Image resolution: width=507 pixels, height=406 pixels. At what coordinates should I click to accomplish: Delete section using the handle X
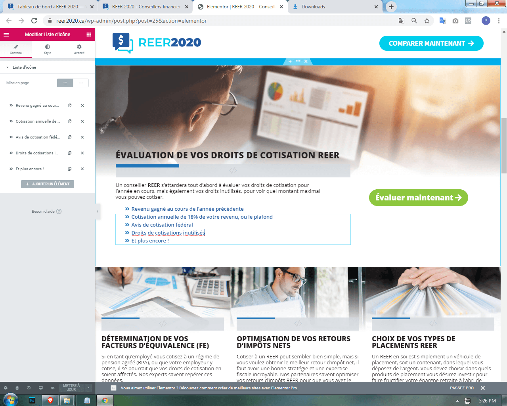click(306, 62)
